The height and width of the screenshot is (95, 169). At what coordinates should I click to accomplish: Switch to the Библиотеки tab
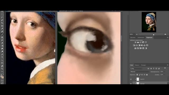pyautogui.click(x=141, y=37)
